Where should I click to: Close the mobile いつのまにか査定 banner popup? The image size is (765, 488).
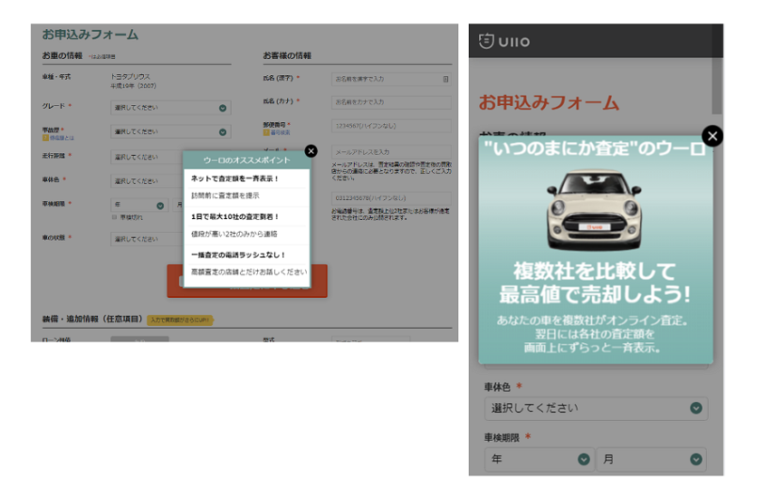[x=713, y=136]
